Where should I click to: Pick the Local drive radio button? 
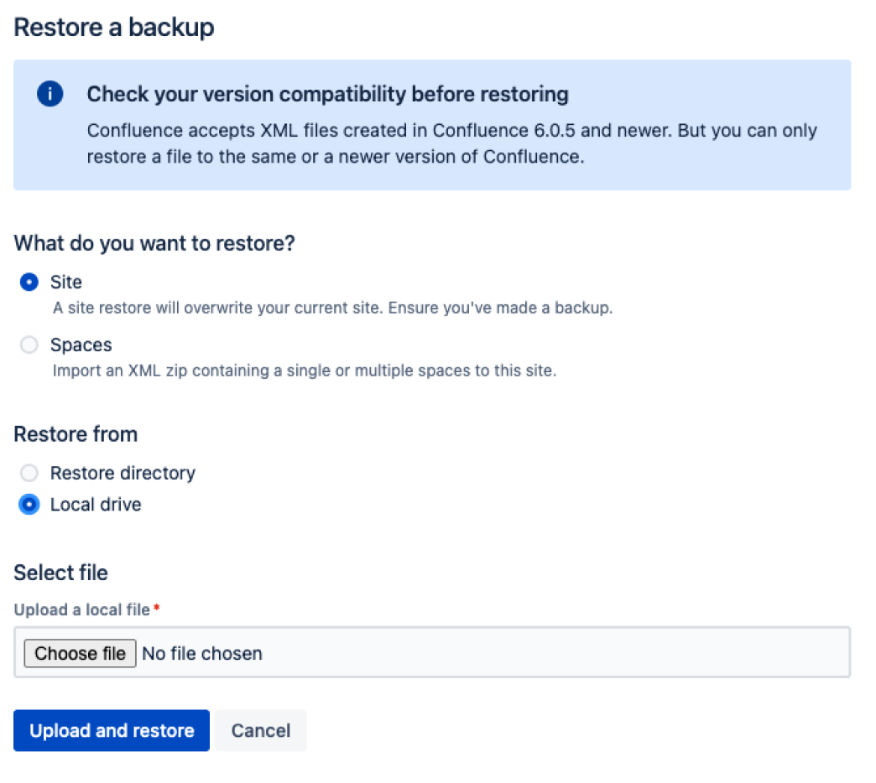click(29, 505)
